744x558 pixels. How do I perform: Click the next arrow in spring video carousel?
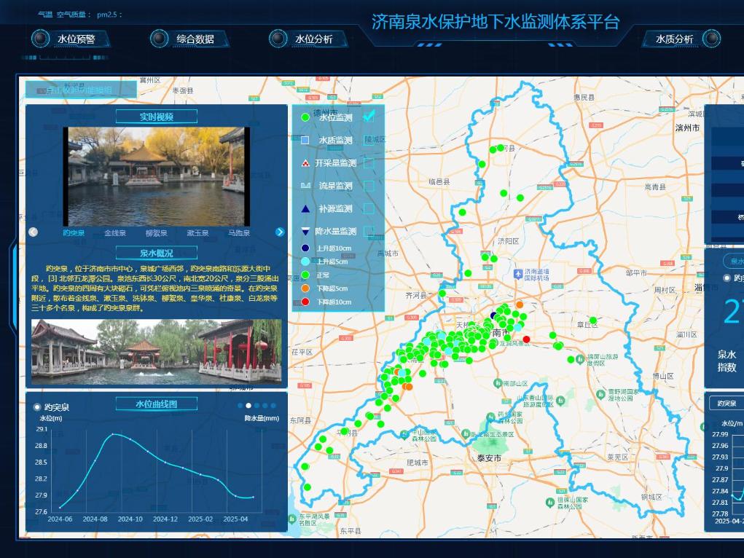point(280,232)
